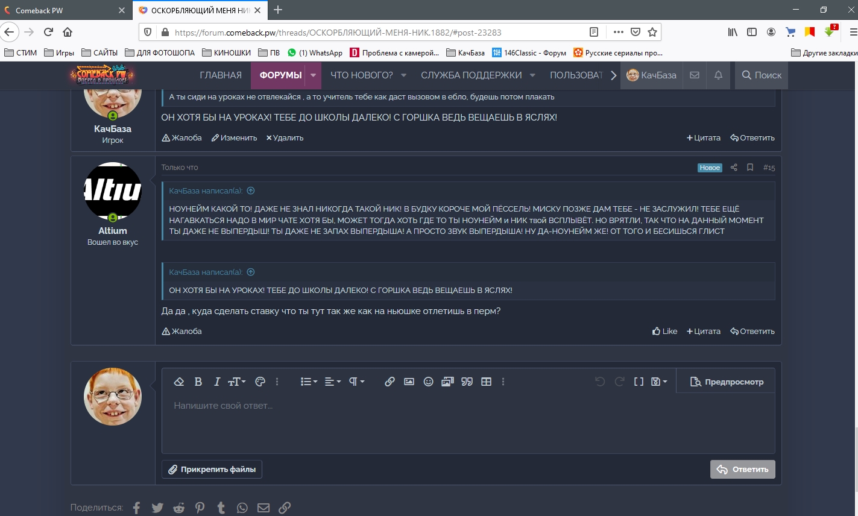Open the text color palette icon
This screenshot has width=858, height=516.
(x=260, y=382)
